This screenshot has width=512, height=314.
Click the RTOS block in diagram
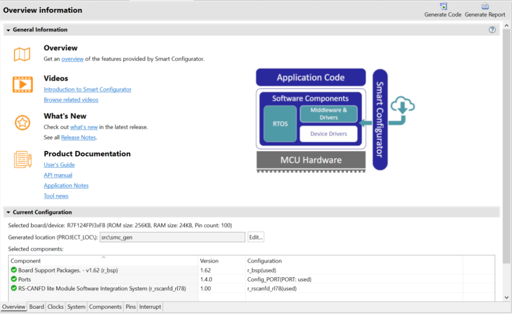[x=280, y=124]
